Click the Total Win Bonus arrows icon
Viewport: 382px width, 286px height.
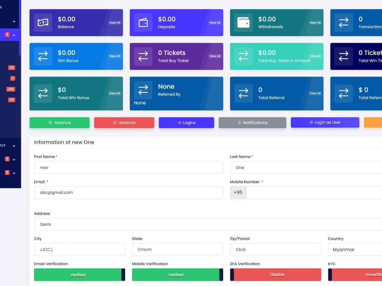(x=43, y=93)
